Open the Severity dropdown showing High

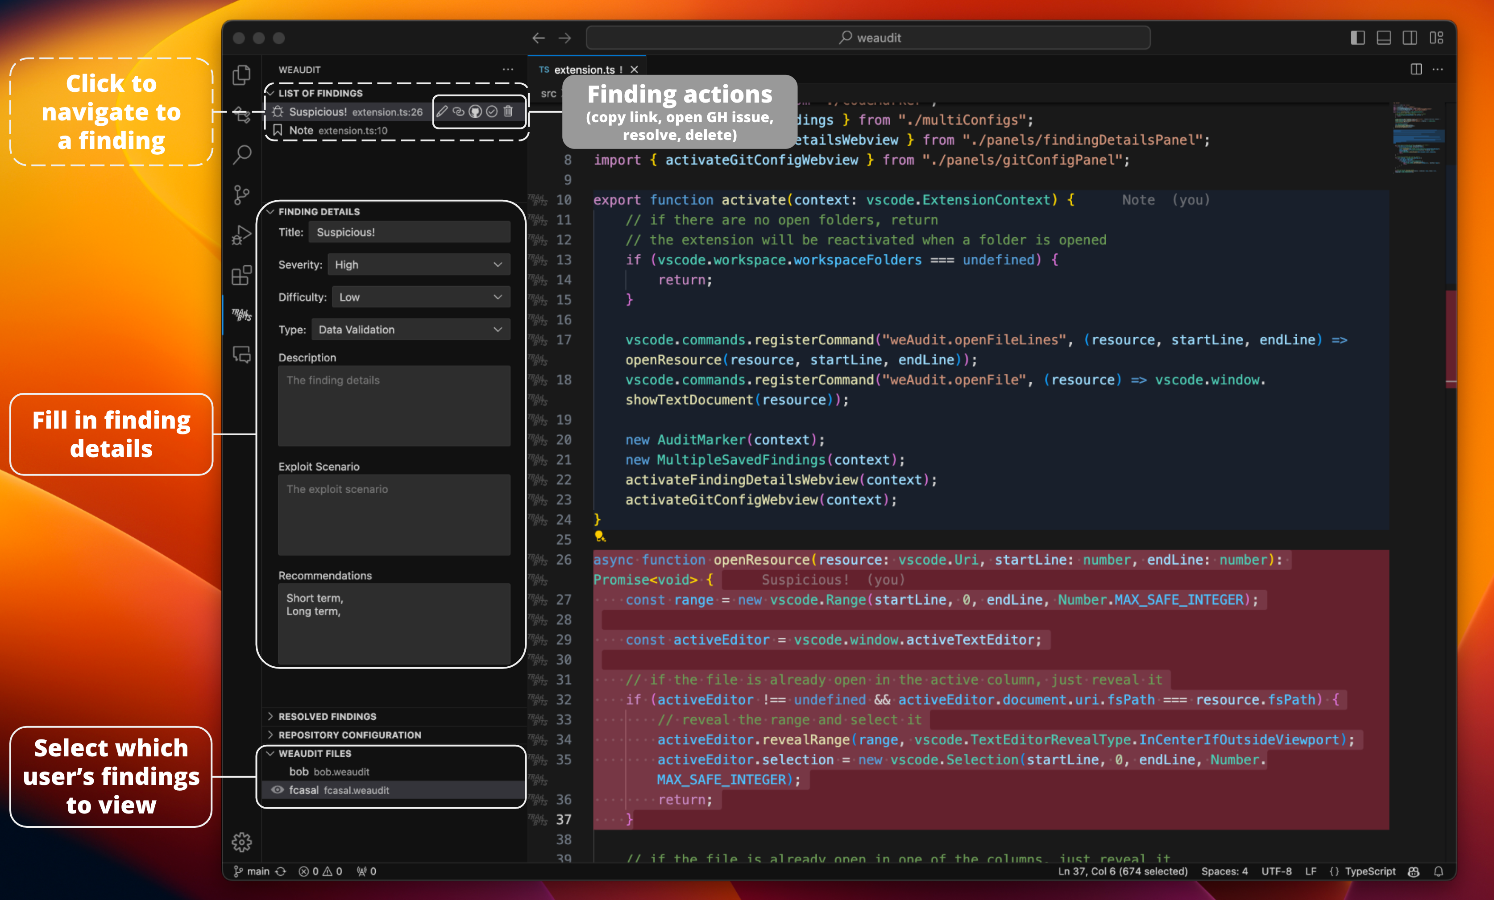[x=419, y=265]
